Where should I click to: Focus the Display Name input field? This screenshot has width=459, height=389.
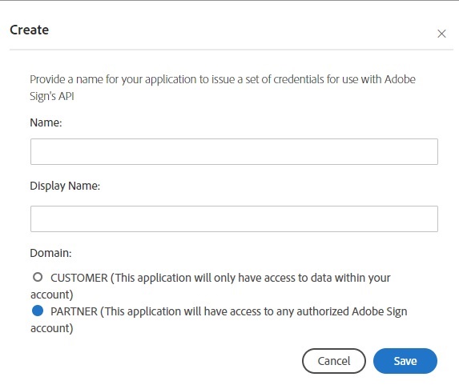coord(234,219)
